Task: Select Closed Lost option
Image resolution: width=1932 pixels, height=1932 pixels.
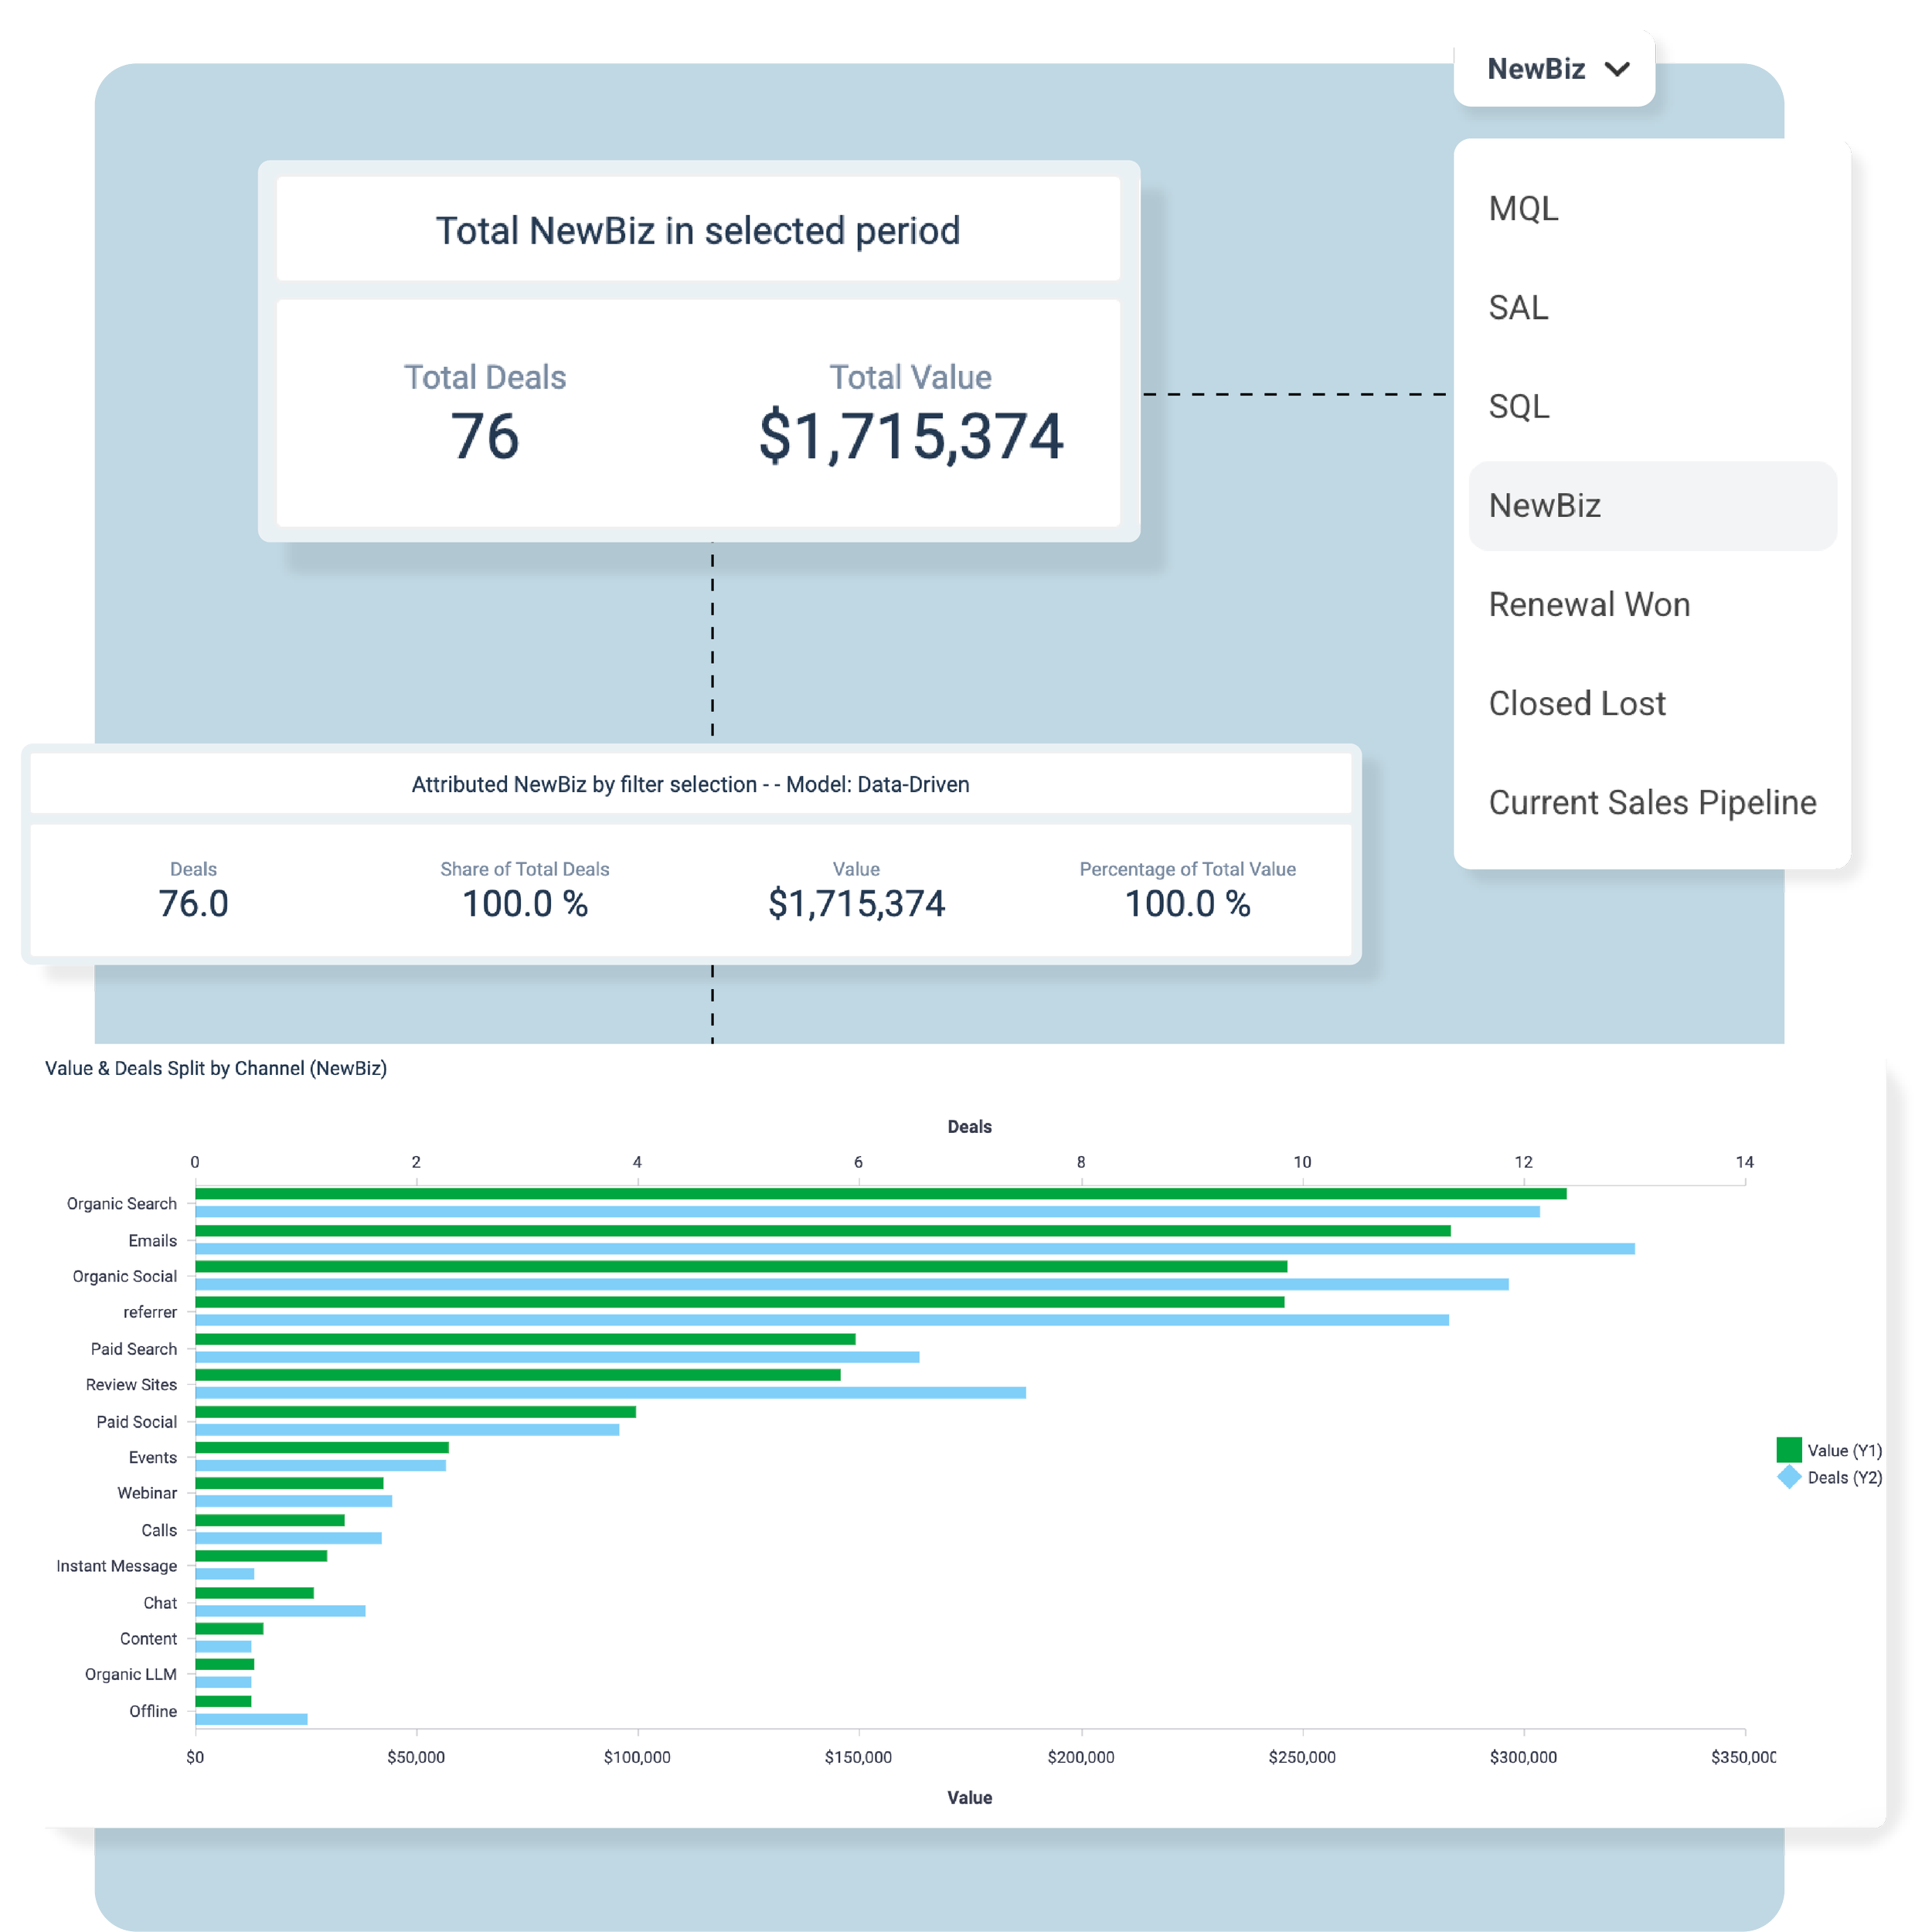Action: (1577, 704)
